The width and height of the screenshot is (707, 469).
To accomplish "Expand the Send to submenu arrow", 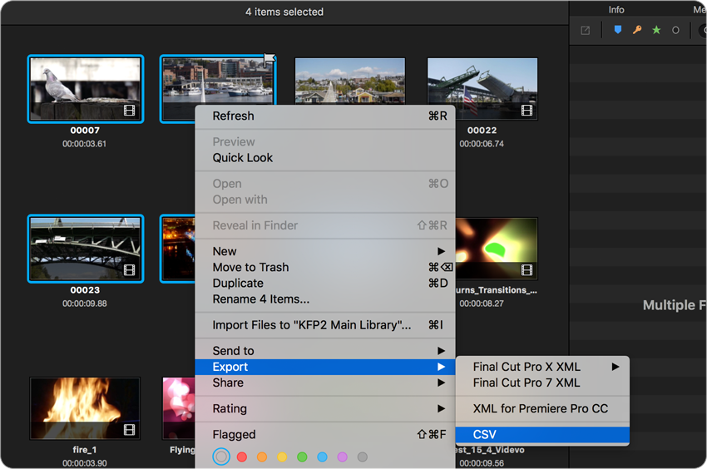I will pyautogui.click(x=441, y=351).
